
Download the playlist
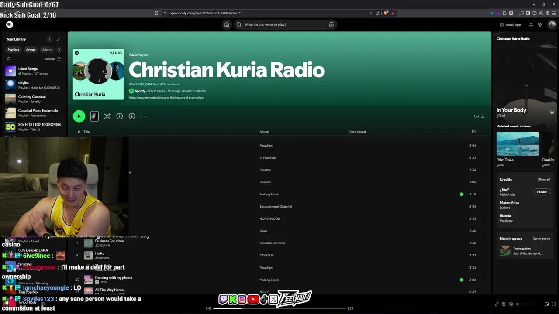point(132,116)
